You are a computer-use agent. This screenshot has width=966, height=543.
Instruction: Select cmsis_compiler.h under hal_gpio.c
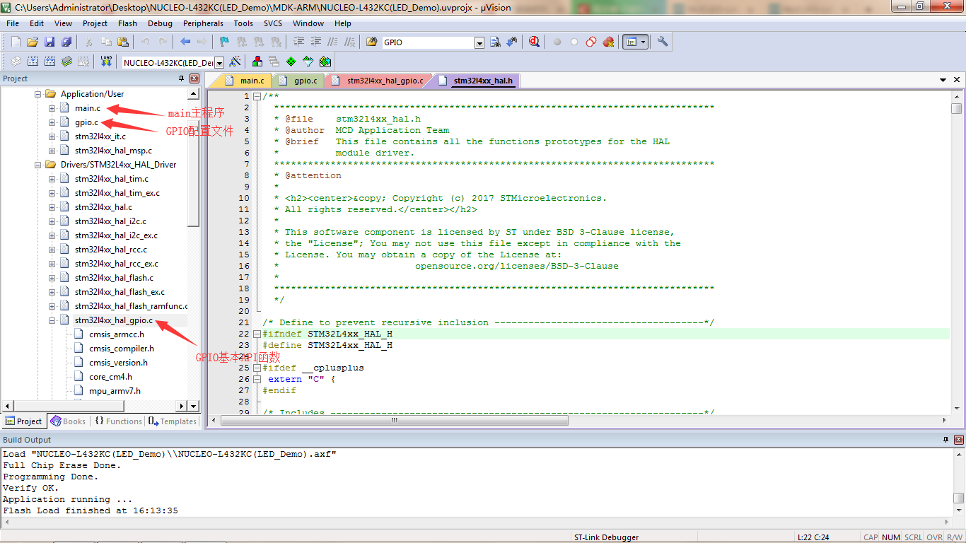[121, 349]
